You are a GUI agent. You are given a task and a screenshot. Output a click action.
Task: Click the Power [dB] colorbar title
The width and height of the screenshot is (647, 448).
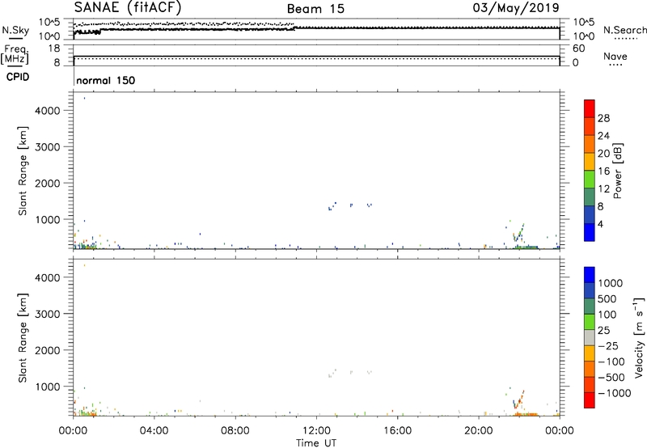point(618,171)
